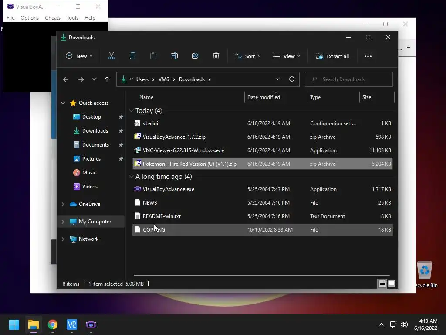Collapse Quick access tree node

coord(63,103)
